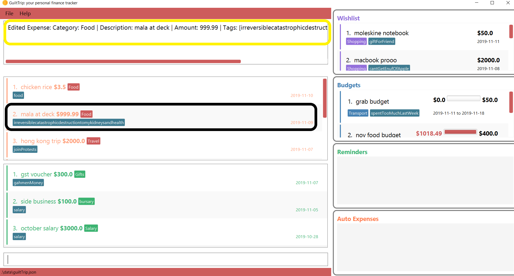Viewport: 514px width, 276px height.
Task: Click the cantGetEnufOfApple tag
Action: pyautogui.click(x=389, y=68)
